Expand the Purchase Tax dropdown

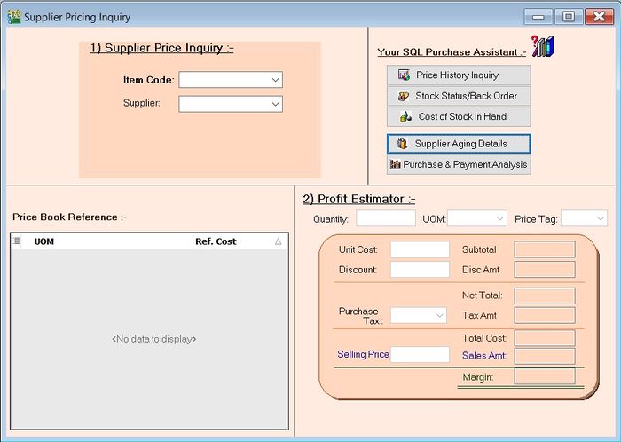[x=440, y=315]
